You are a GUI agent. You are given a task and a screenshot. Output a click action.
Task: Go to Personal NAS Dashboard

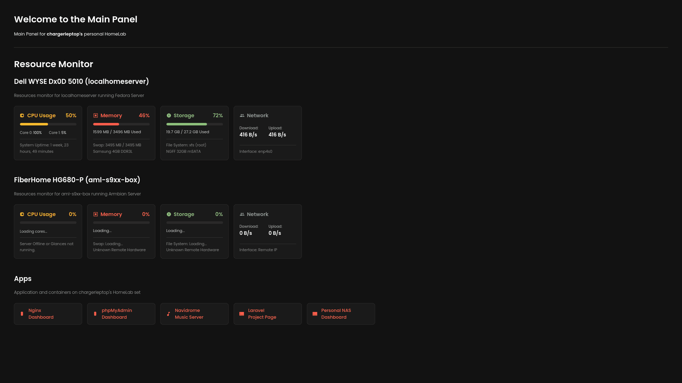[x=341, y=314]
